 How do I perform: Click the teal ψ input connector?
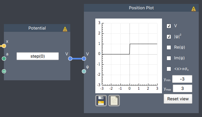pyautogui.click(x=84, y=71)
